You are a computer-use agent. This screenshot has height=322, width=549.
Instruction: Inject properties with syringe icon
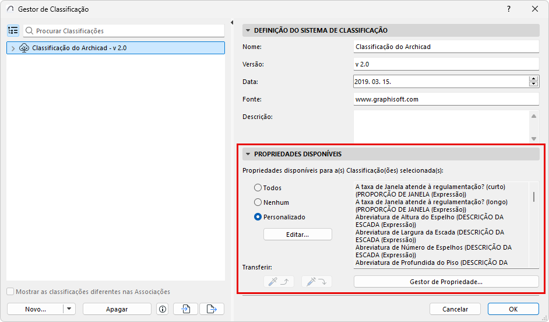click(x=316, y=281)
